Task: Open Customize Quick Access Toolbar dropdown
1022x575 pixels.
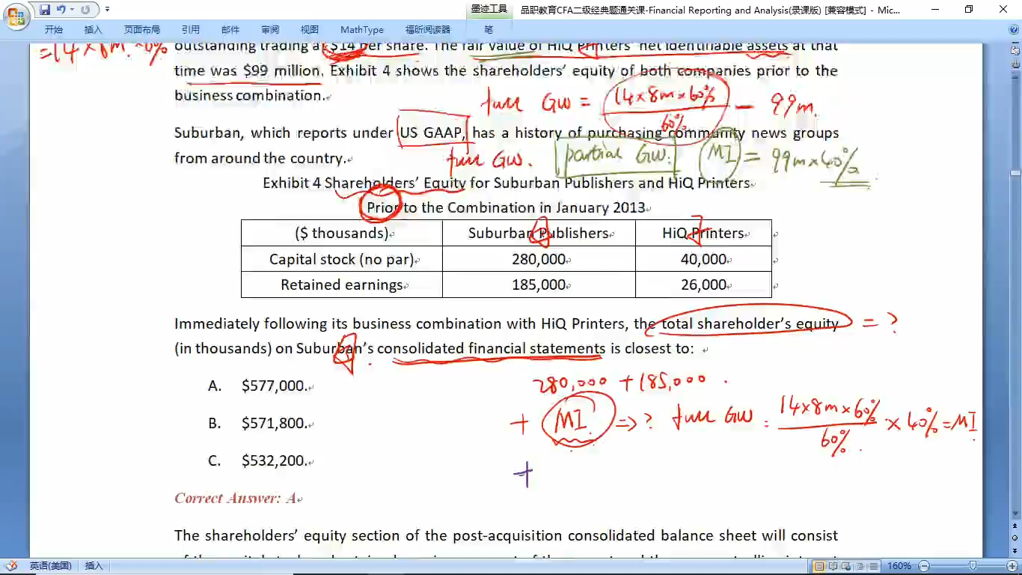Action: coord(107,10)
